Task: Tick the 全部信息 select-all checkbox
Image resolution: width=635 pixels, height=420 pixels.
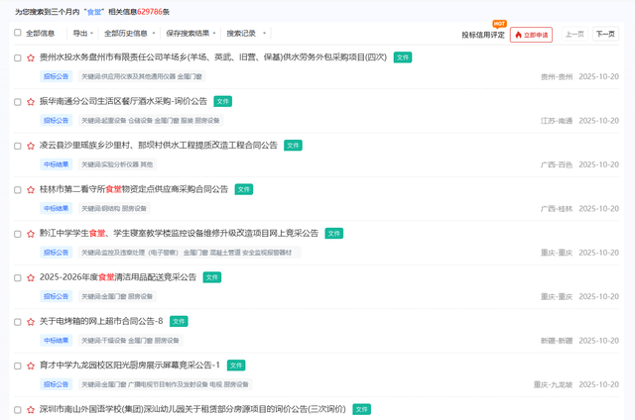Action: point(18,33)
